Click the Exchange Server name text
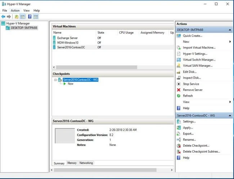Screen dimensions: 234x179 click(67, 38)
